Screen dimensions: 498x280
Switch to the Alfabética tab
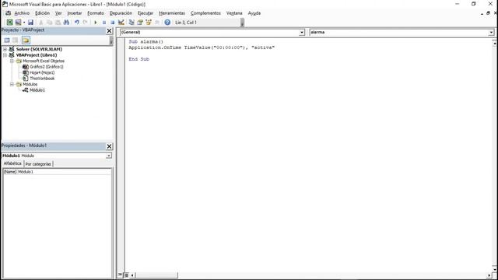point(12,163)
